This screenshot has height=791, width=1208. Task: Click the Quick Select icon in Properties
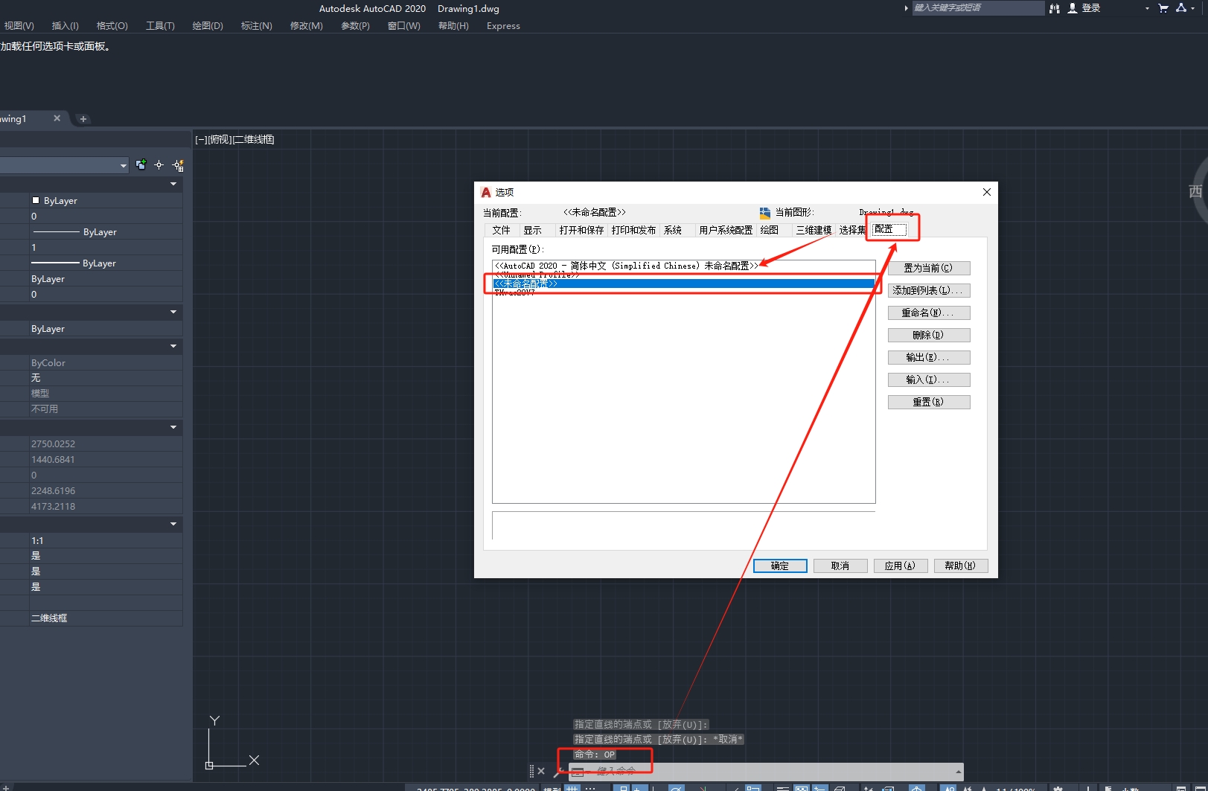[178, 165]
